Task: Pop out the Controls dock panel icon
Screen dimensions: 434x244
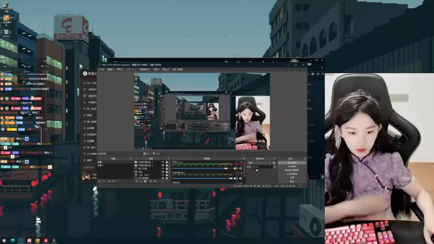Action: 305,158
